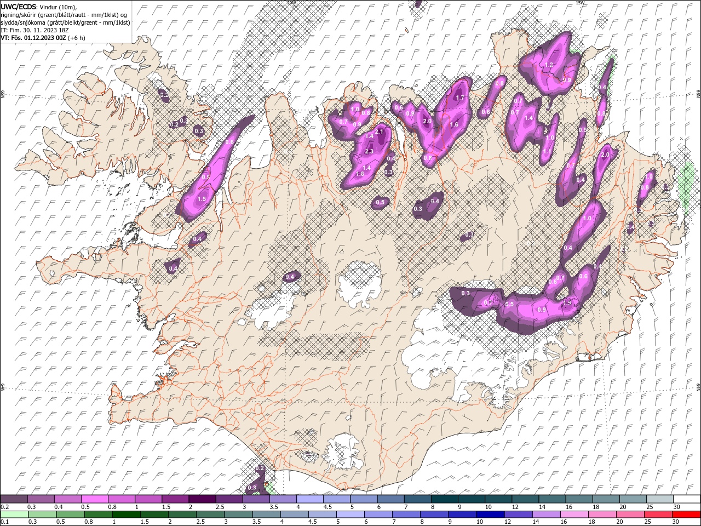Click the darkest purple 2 swatch in upper legend
Viewport: 701px width, 526px height.
click(x=202, y=499)
